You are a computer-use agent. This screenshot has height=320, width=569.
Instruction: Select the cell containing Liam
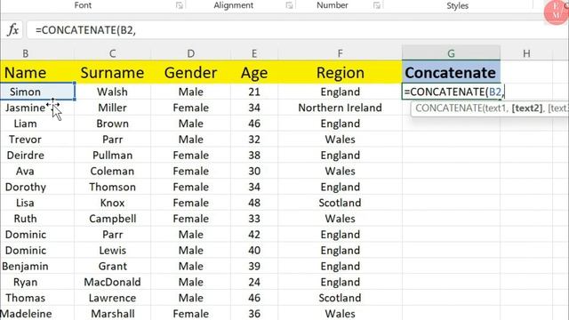(x=37, y=124)
